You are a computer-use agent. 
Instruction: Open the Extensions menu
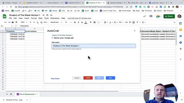coord(55,18)
